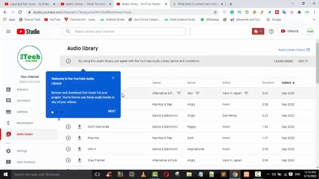The height and width of the screenshot is (179, 319).
Task: Open the YouTube bookmark
Action: tap(52, 20)
